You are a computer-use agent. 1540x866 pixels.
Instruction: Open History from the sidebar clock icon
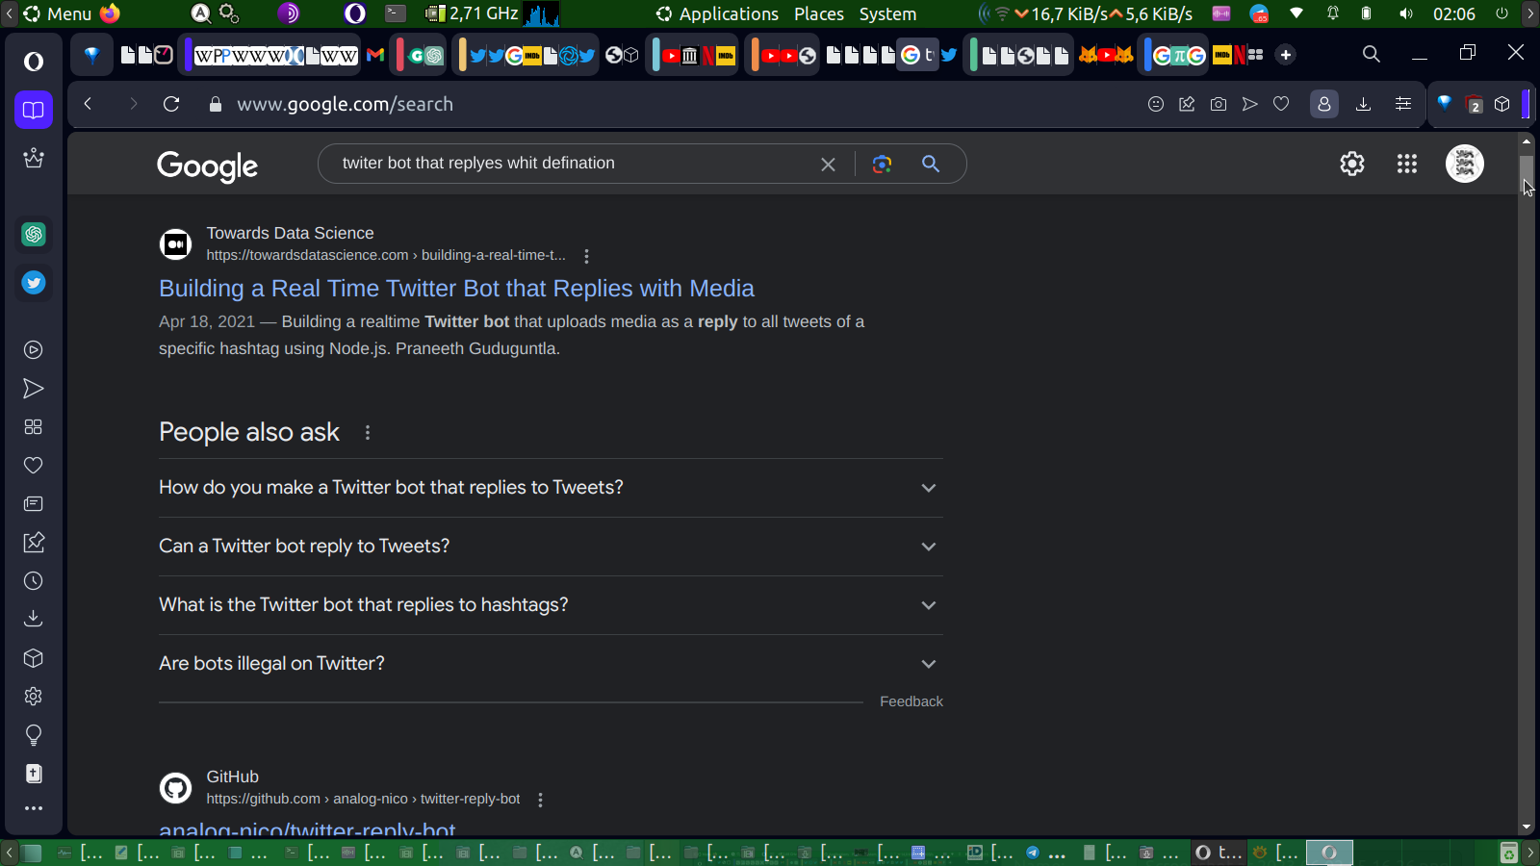[x=34, y=581]
